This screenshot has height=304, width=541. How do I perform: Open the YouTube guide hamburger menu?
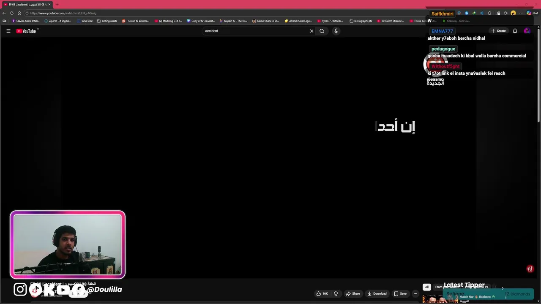(x=8, y=31)
